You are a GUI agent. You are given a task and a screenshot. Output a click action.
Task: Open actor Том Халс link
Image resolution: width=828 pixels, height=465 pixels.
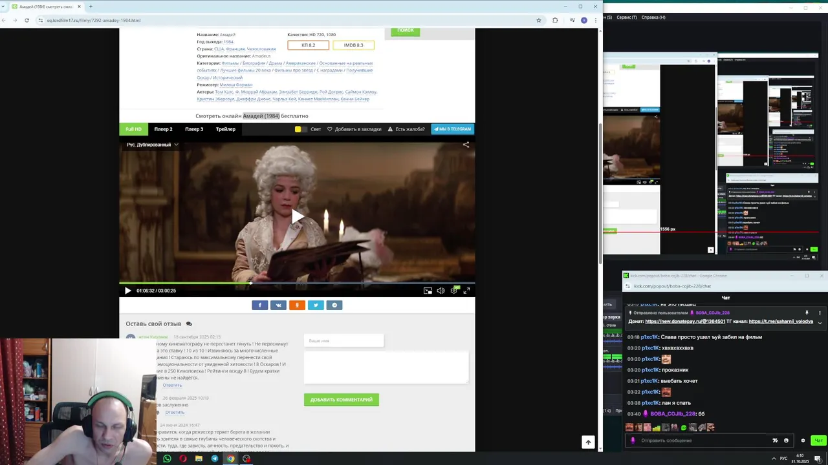(224, 92)
